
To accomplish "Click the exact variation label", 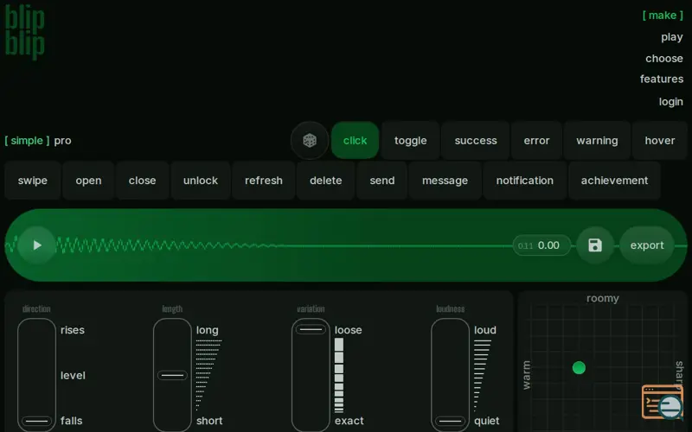I will click(349, 421).
